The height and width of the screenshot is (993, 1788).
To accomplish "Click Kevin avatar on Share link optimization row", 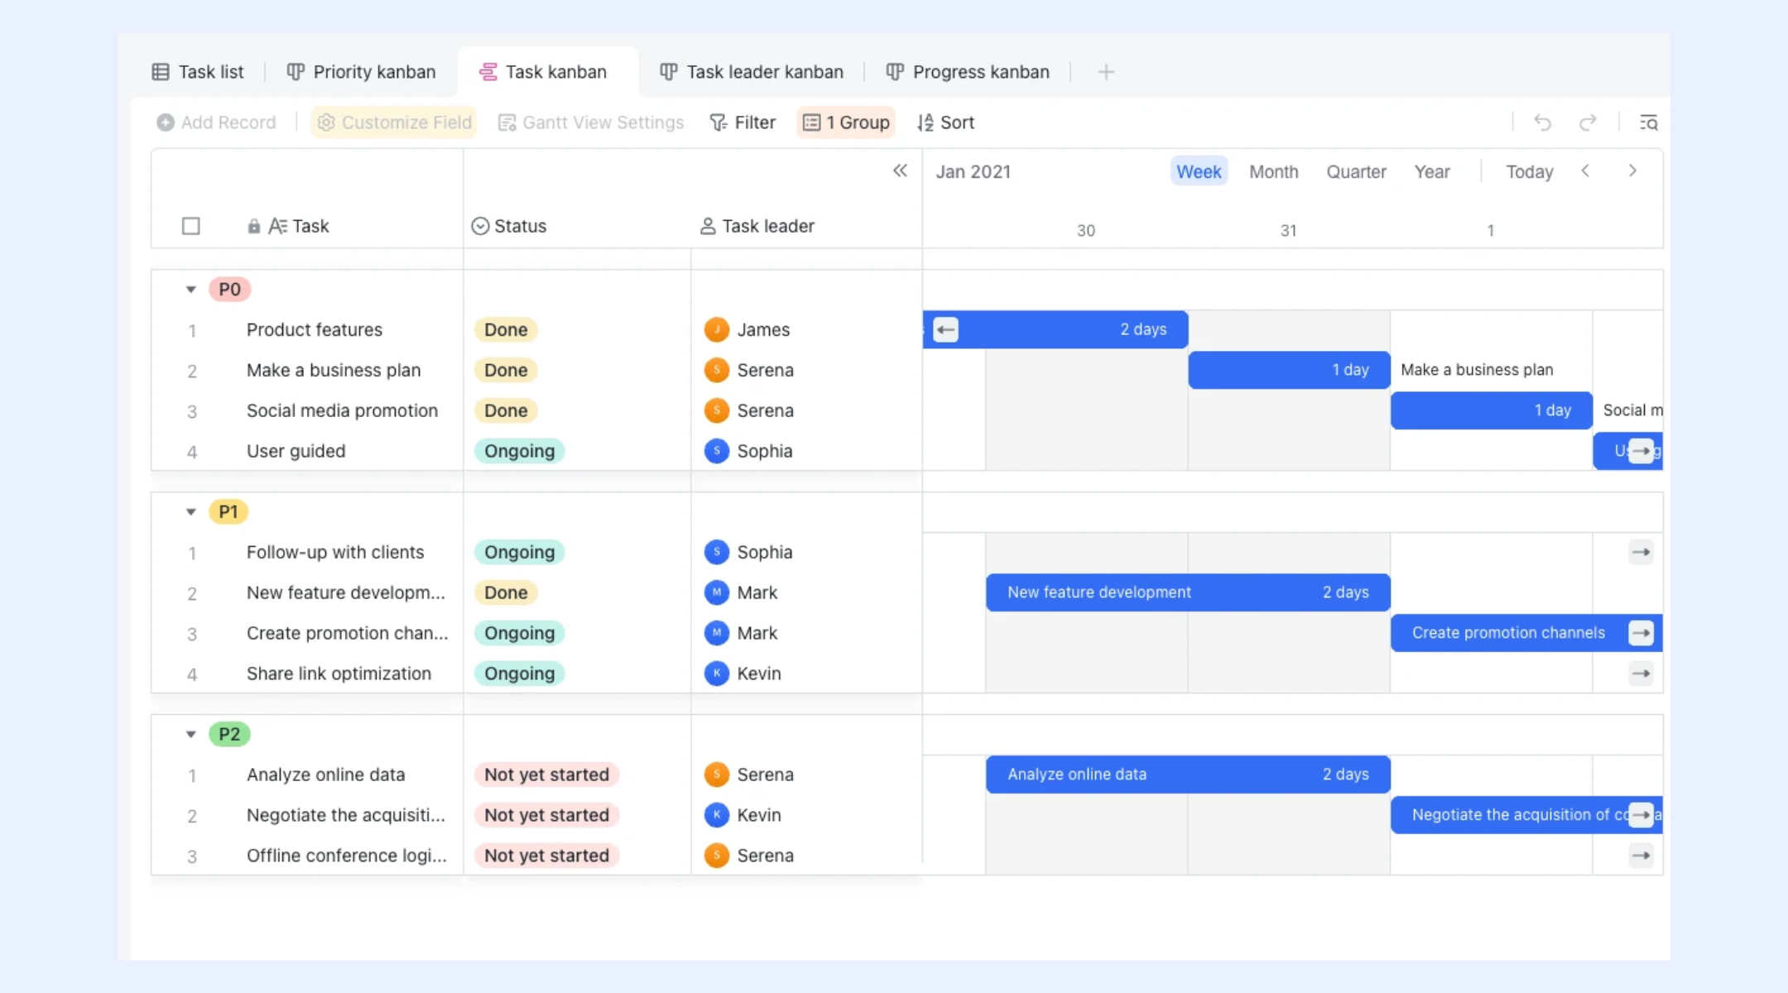I will click(x=716, y=674).
